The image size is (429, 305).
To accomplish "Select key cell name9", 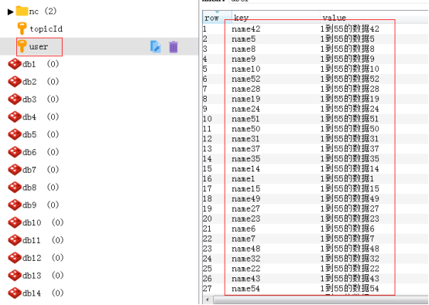I will point(243,59).
